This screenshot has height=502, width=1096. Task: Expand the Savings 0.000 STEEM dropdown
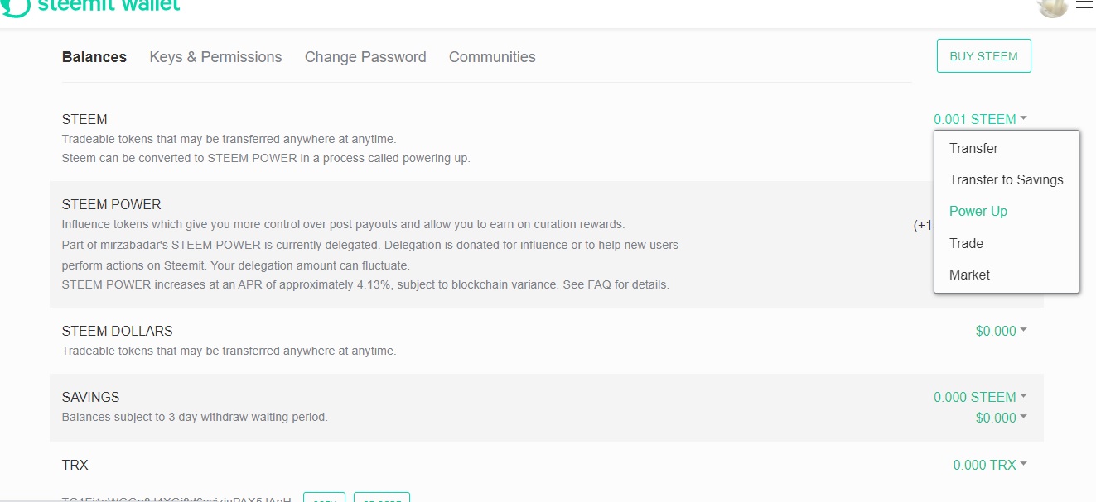tap(980, 397)
